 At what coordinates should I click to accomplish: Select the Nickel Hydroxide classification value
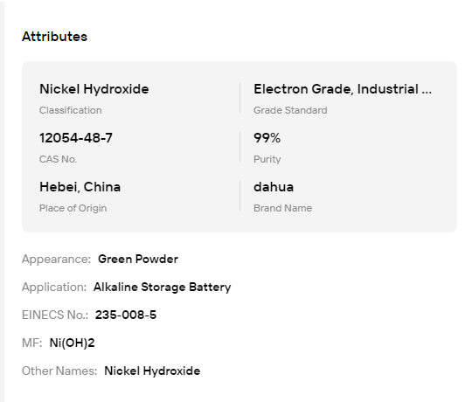coord(94,89)
